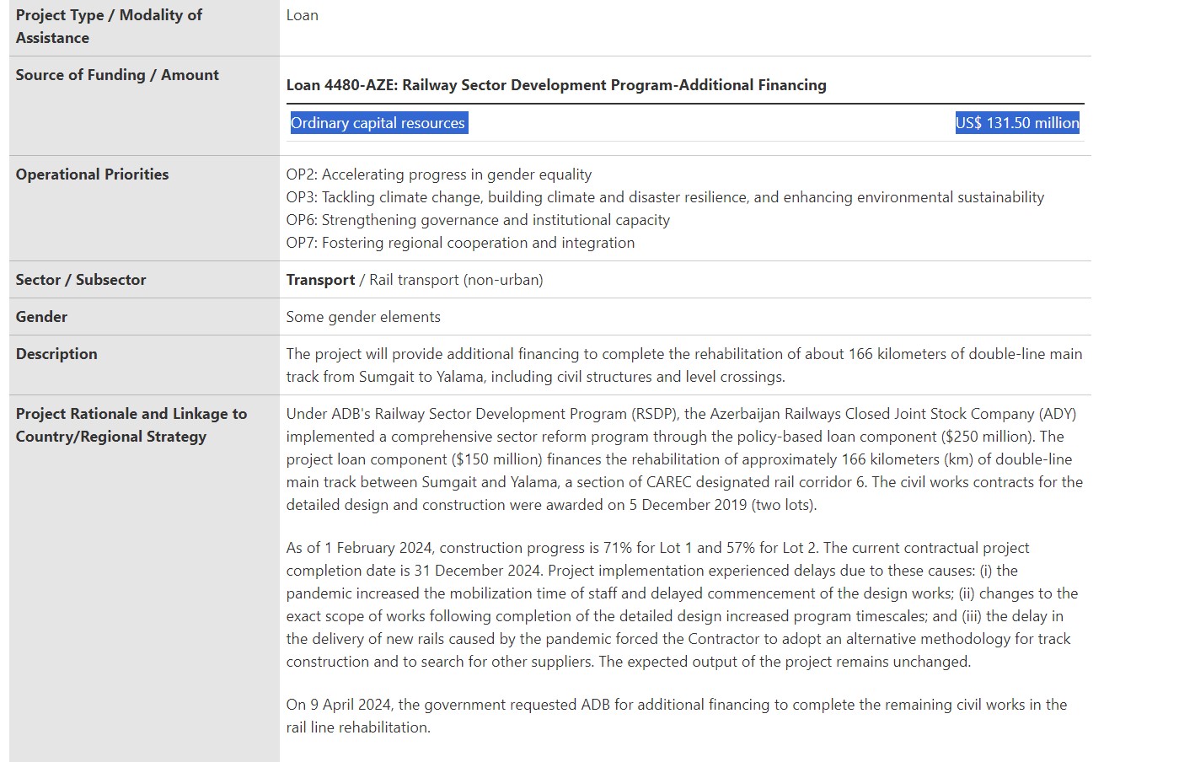The height and width of the screenshot is (762, 1179).
Task: Click the OP3 climate change priority line
Action: coord(664,197)
